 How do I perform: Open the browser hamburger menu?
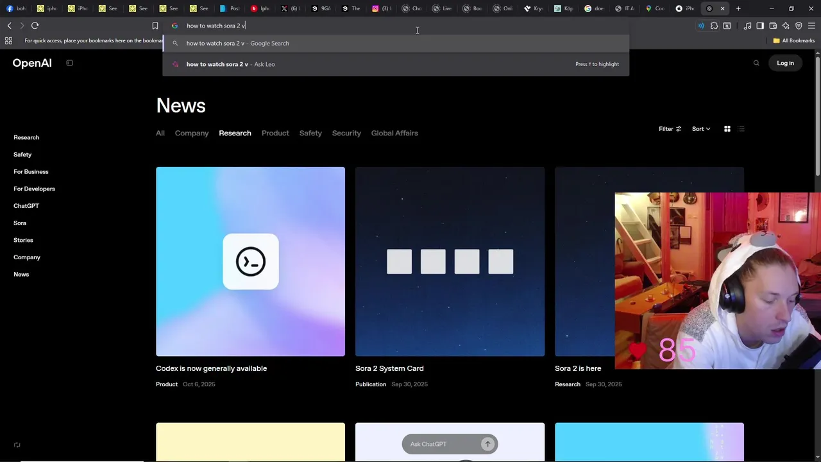pyautogui.click(x=811, y=26)
